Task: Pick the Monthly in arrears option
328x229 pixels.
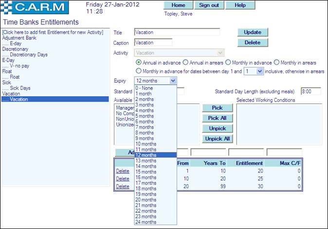Action: (277, 63)
